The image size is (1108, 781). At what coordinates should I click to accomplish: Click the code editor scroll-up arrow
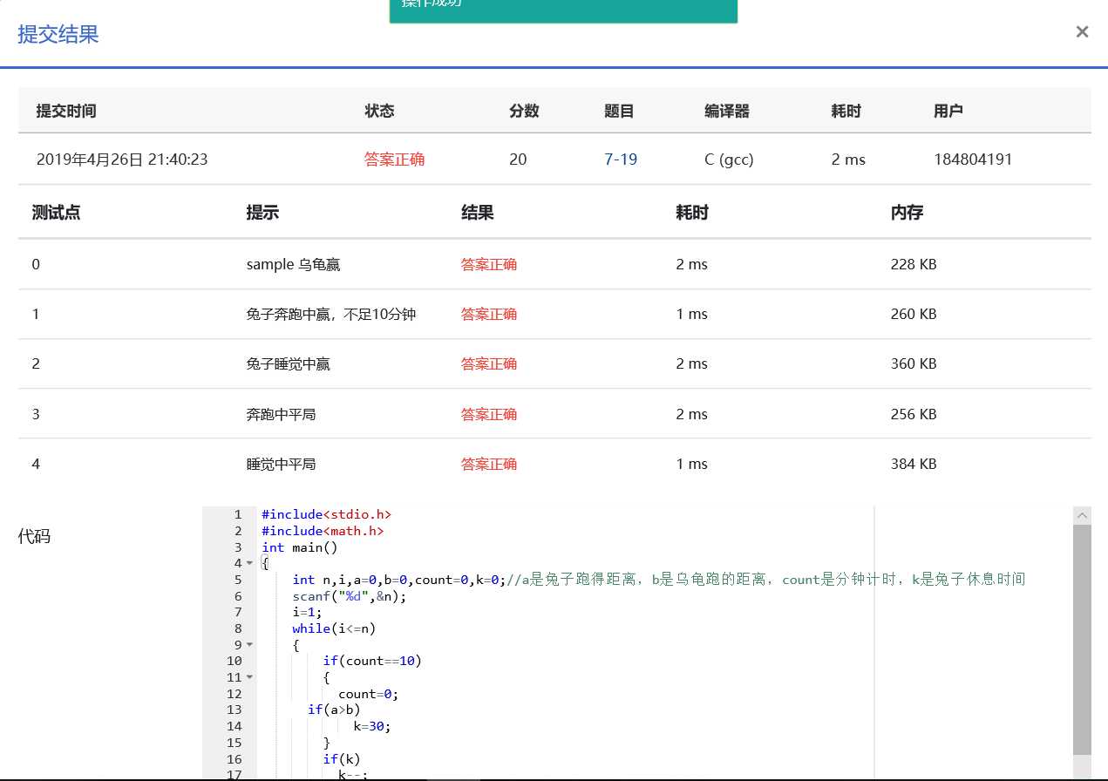tap(1082, 515)
